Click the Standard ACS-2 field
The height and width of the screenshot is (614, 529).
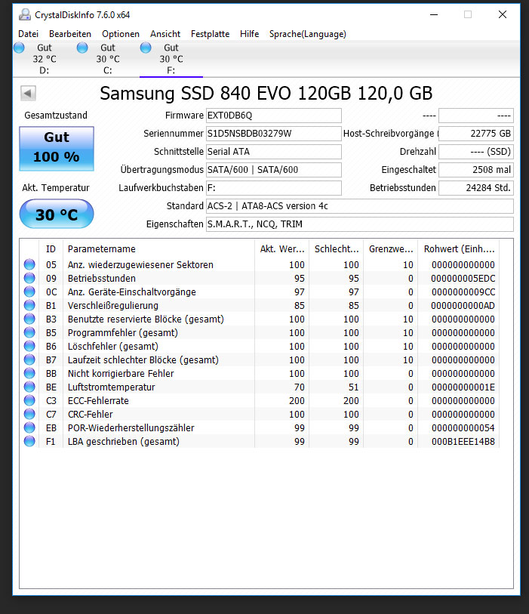[x=359, y=206]
